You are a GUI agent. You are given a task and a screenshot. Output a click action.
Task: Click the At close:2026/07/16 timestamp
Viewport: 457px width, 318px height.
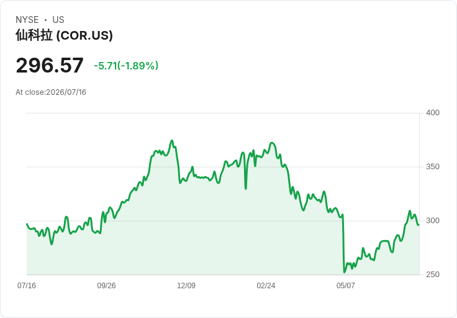(x=51, y=92)
